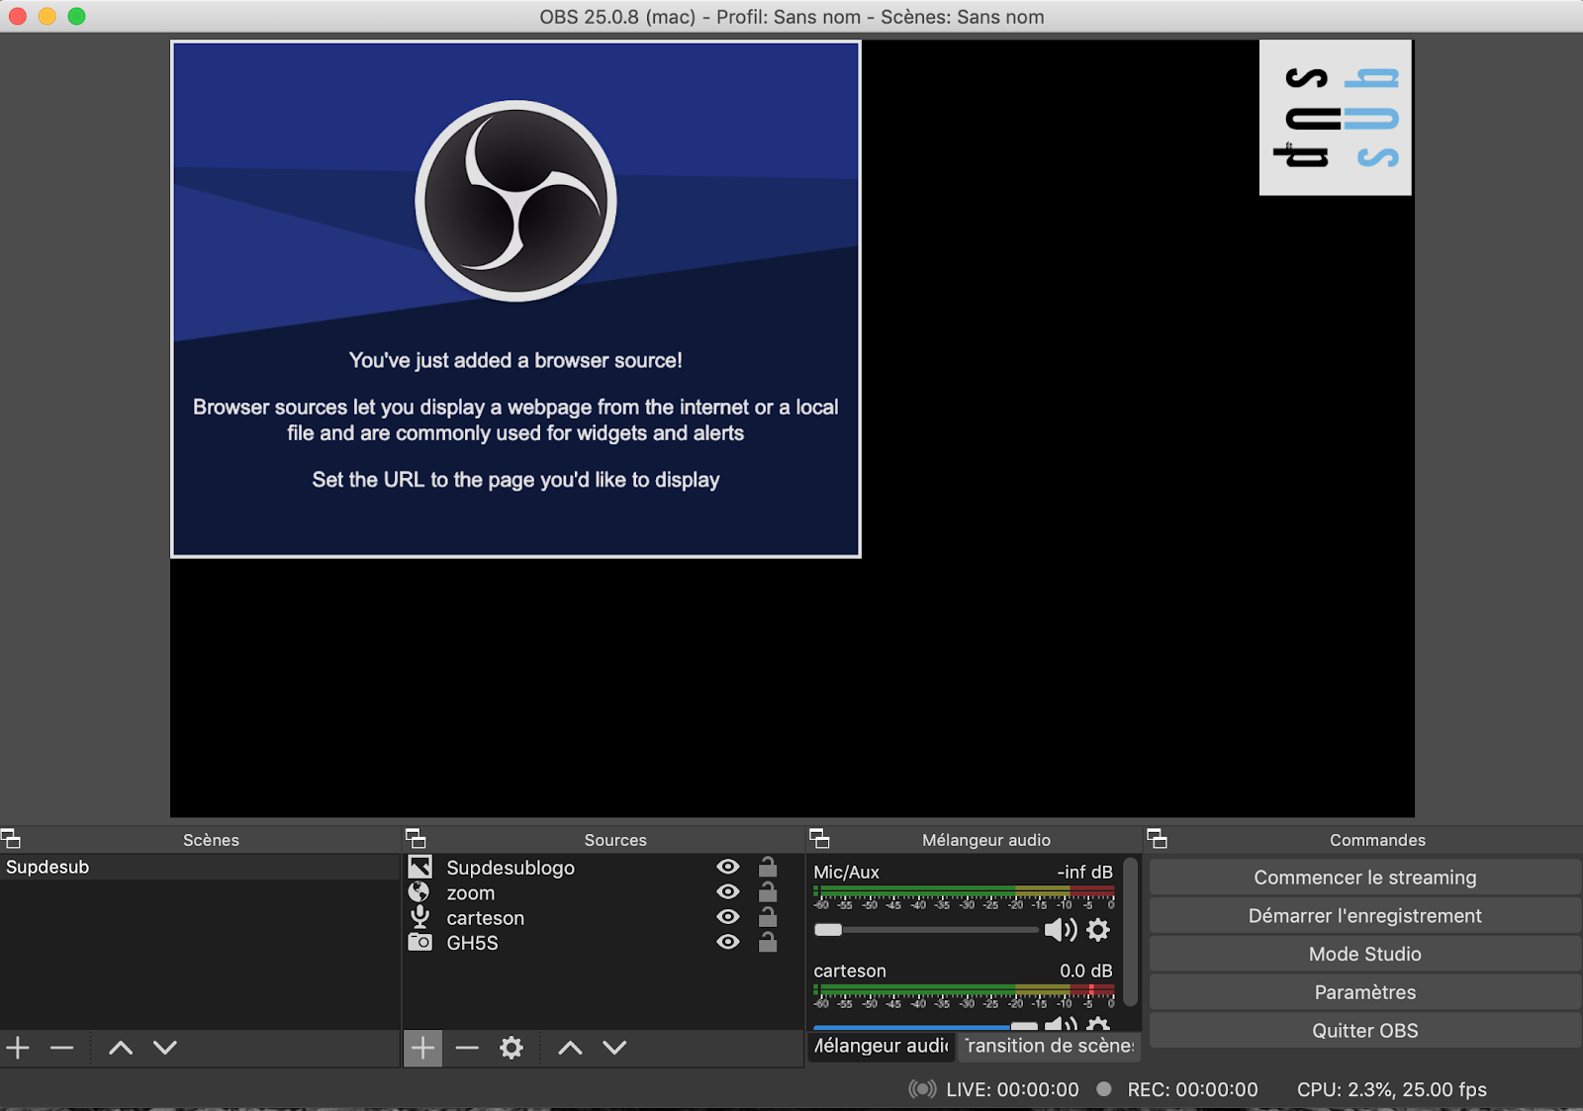Screen dimensions: 1583x1111
Task: Lock the GH5S source
Action: pyautogui.click(x=768, y=943)
